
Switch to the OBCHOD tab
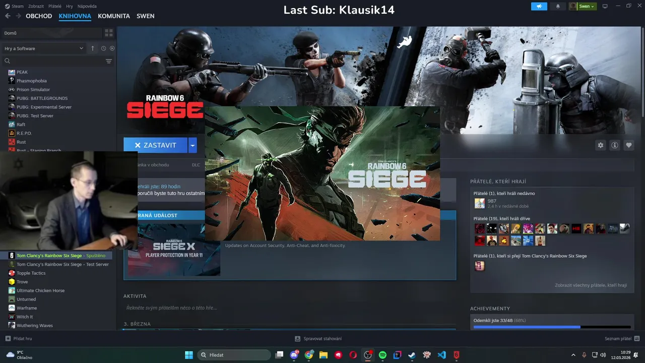coord(39,16)
